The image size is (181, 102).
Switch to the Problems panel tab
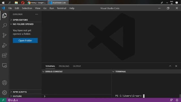[64, 66]
